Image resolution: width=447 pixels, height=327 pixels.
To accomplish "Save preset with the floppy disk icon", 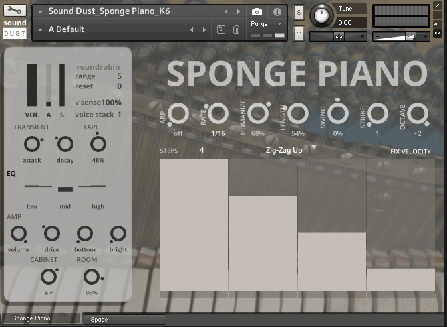I will point(221,29).
